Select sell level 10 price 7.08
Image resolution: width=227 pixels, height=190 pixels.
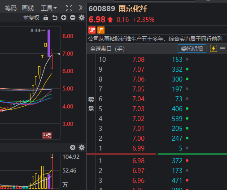coord(139,60)
